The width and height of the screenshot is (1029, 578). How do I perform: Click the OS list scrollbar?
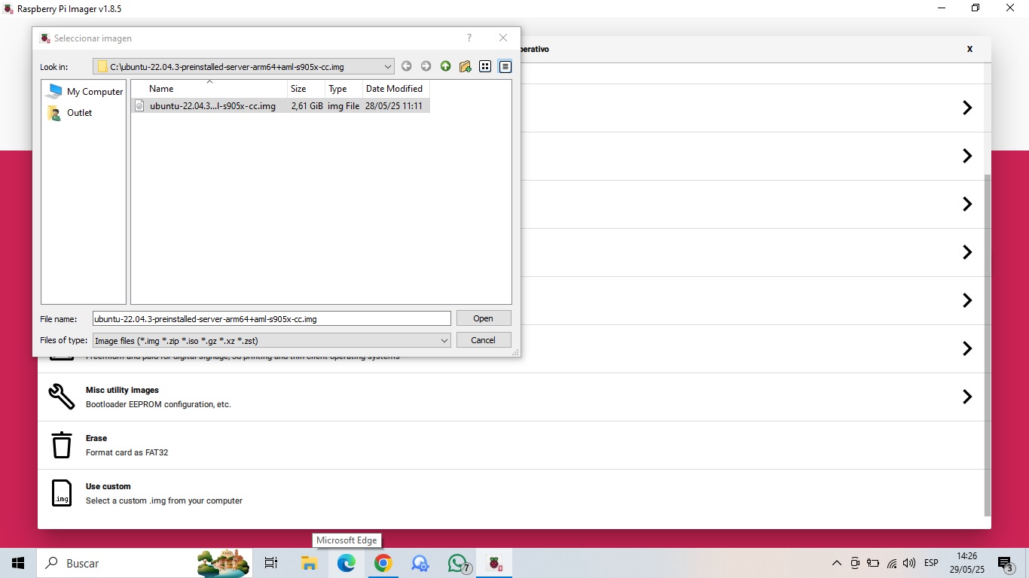point(988,345)
